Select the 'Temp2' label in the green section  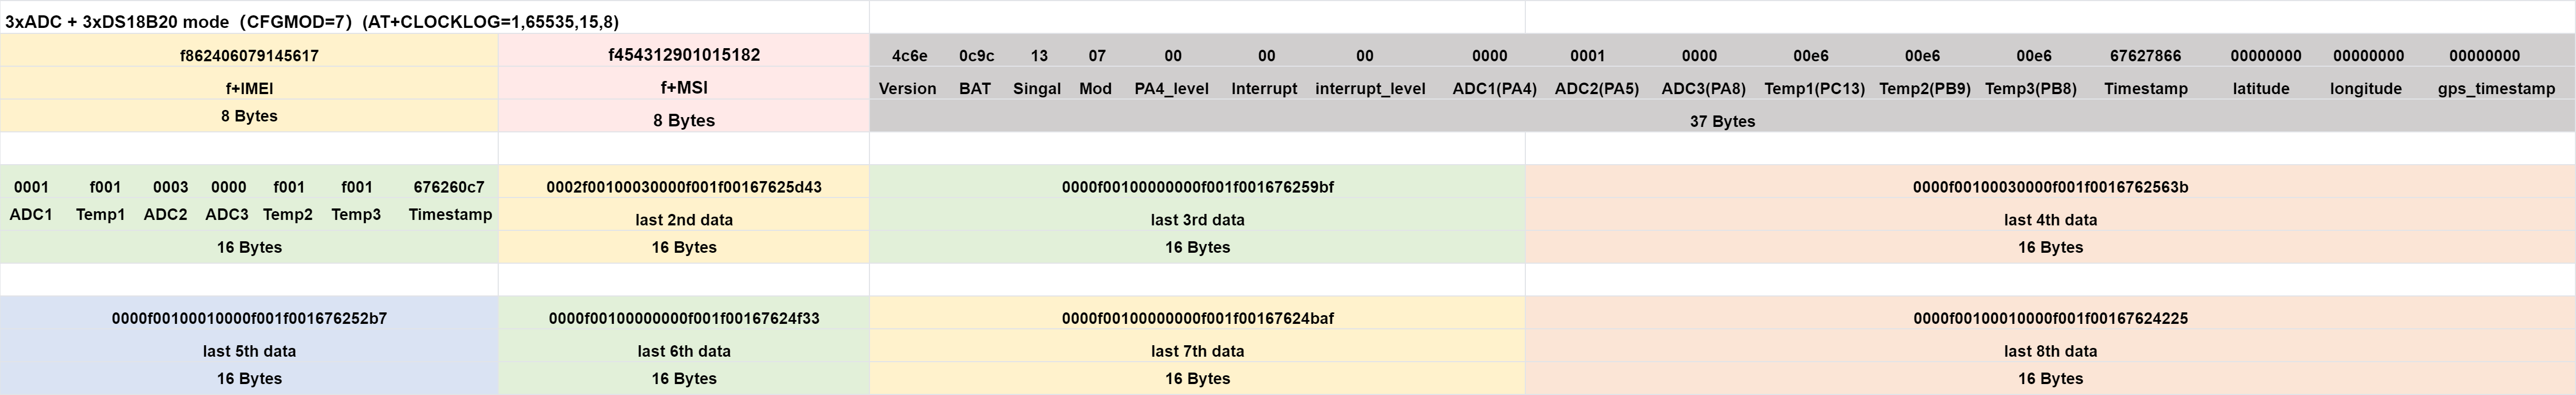[288, 214]
